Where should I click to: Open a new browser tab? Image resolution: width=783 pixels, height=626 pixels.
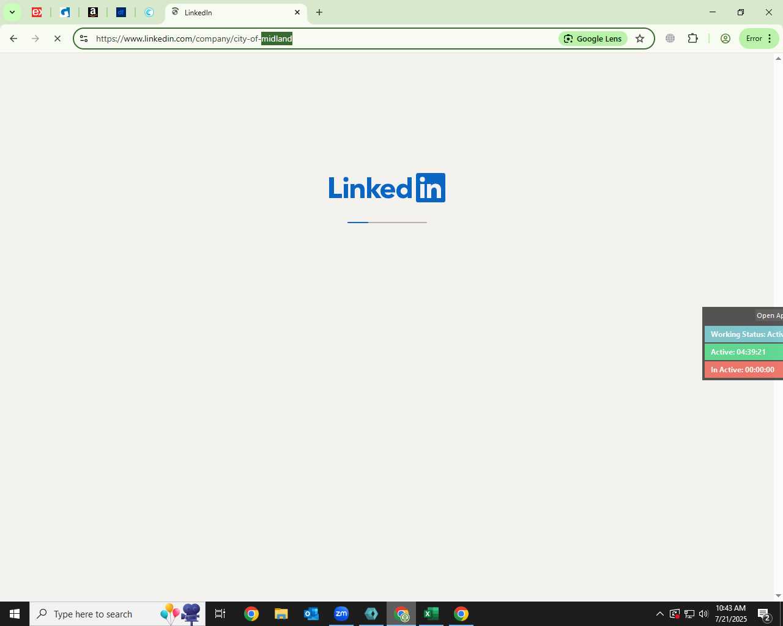pos(319,12)
